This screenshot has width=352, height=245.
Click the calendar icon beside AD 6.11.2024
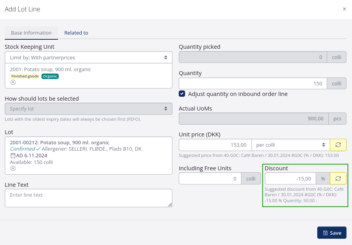coord(13,156)
